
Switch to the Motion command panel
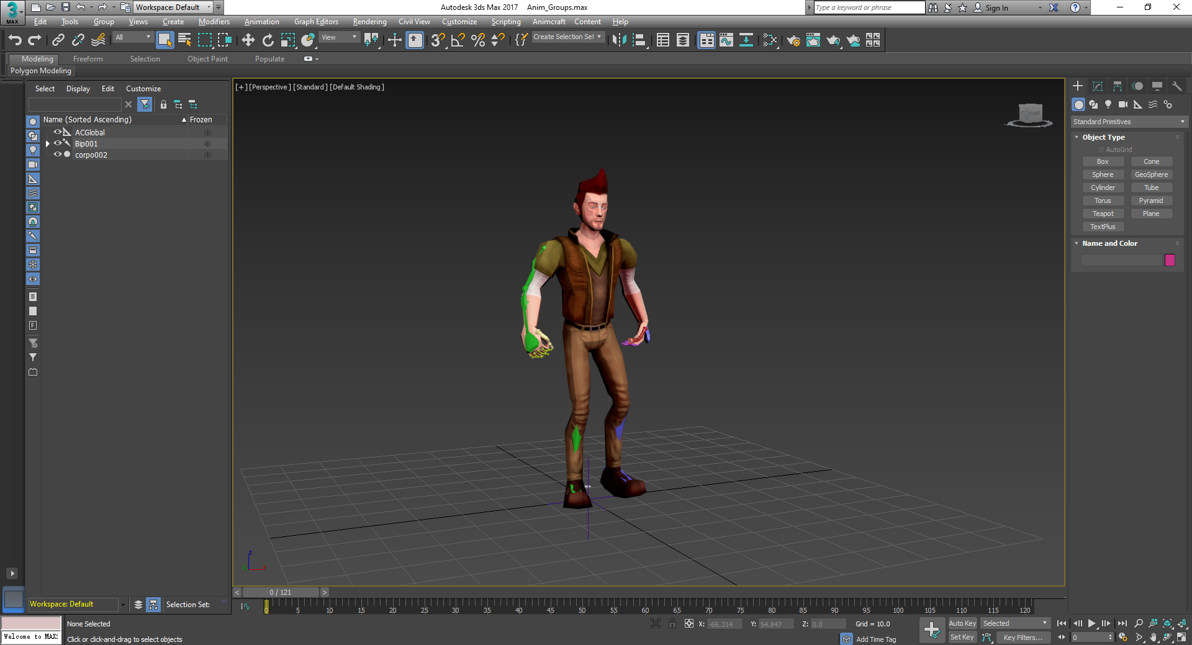(x=1137, y=86)
